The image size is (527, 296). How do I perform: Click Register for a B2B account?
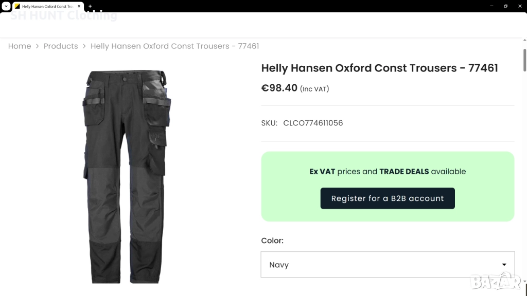click(388, 198)
